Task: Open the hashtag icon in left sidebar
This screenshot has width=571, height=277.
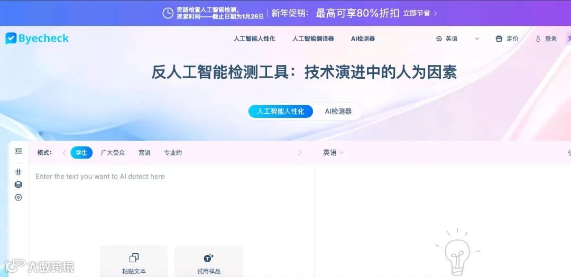Action: (18, 172)
